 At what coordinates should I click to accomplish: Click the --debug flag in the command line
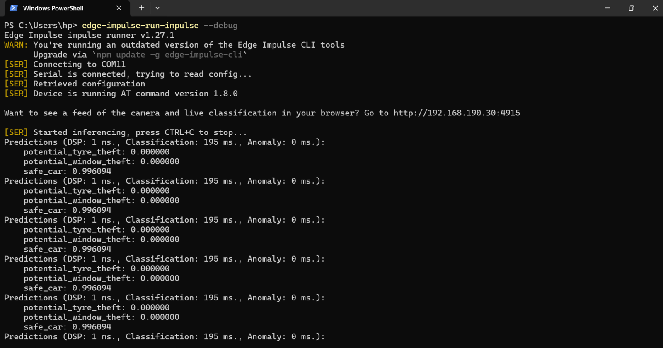point(220,26)
